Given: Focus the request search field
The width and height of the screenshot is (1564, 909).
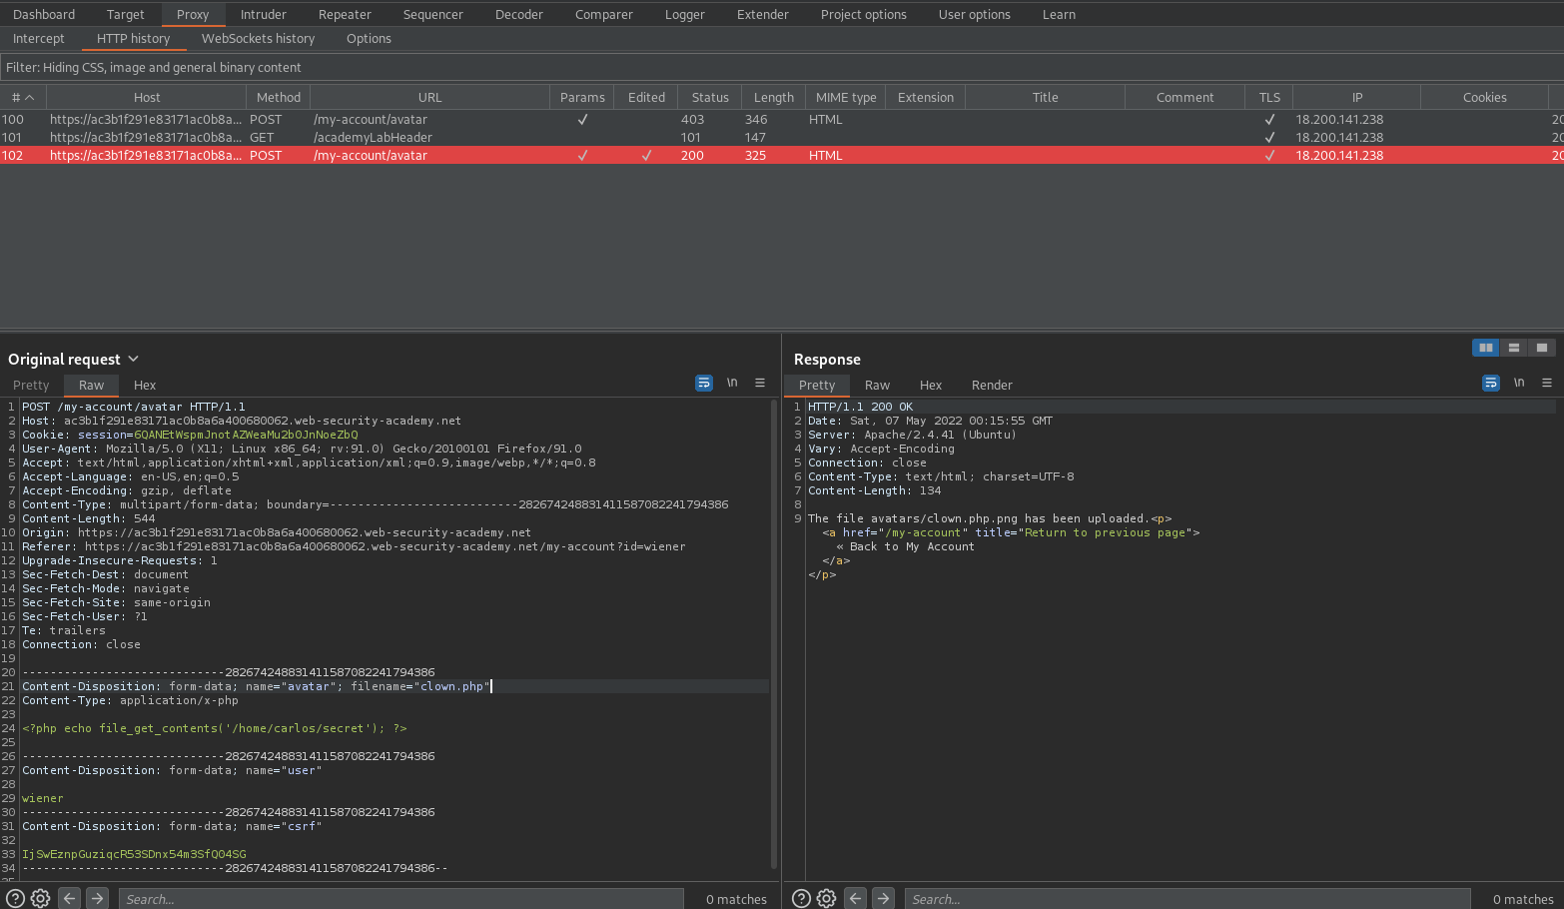Looking at the screenshot, I should pyautogui.click(x=400, y=899).
